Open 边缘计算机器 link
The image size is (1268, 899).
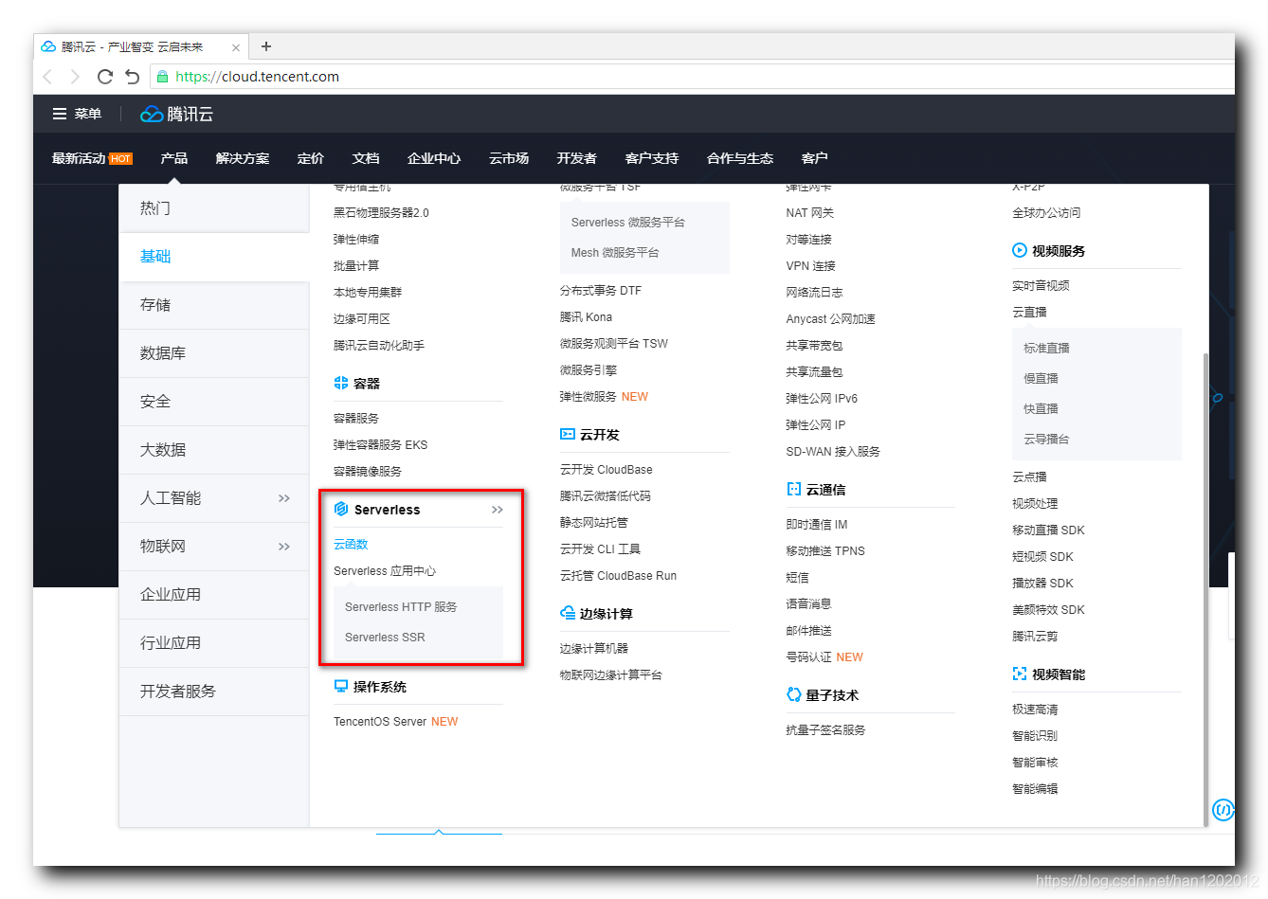coord(594,648)
